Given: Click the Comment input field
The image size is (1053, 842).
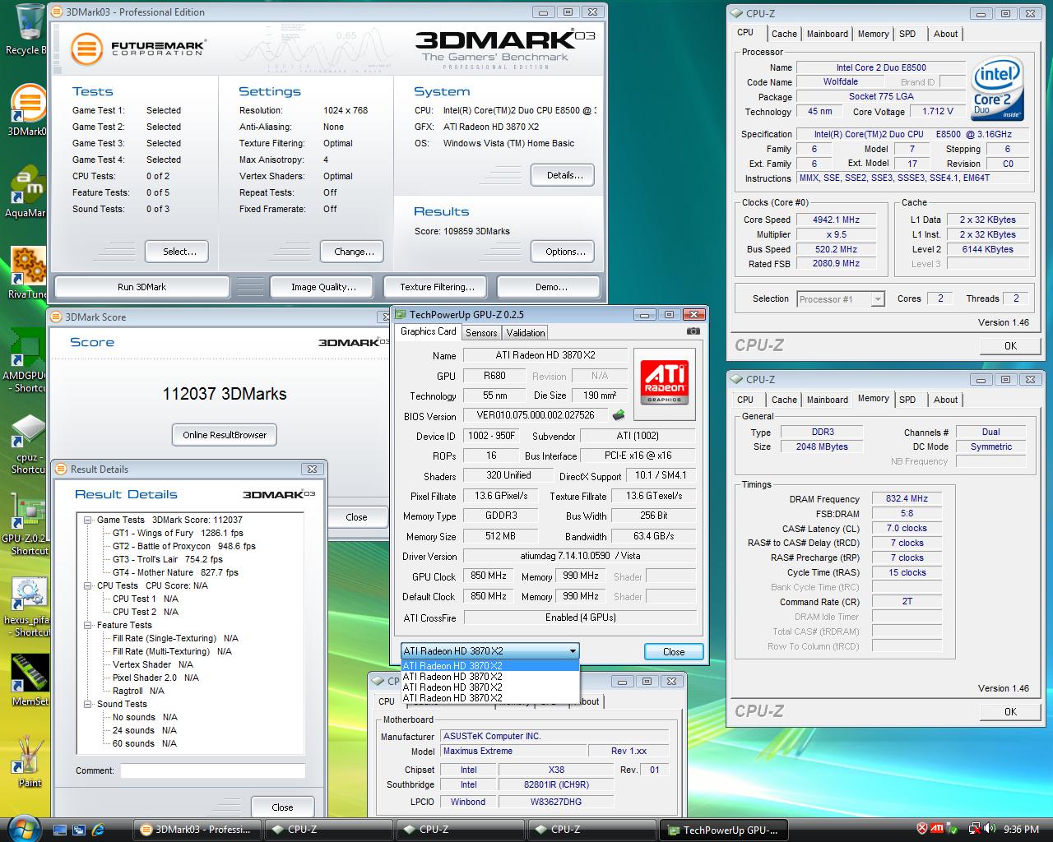Looking at the screenshot, I should 212,770.
